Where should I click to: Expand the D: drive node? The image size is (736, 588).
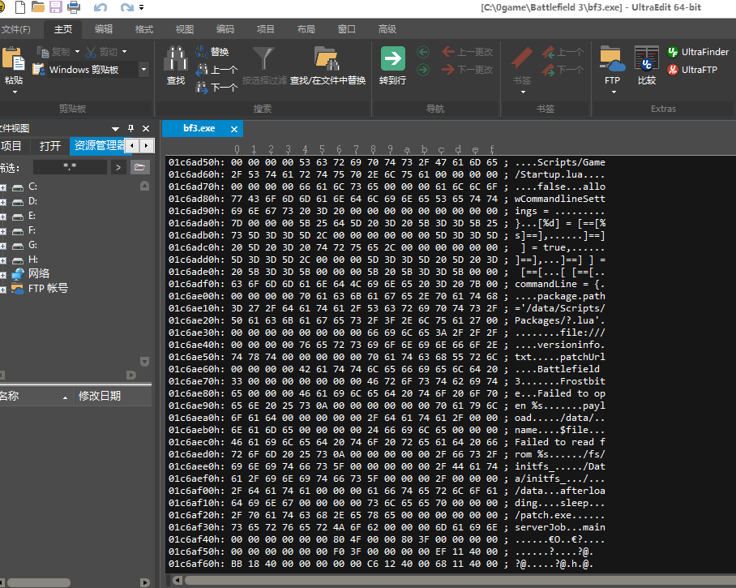click(x=2, y=202)
